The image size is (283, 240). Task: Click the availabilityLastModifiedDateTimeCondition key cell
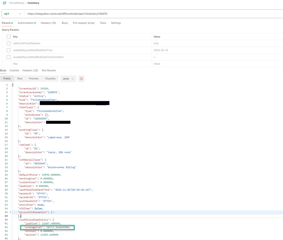click(x=82, y=57)
